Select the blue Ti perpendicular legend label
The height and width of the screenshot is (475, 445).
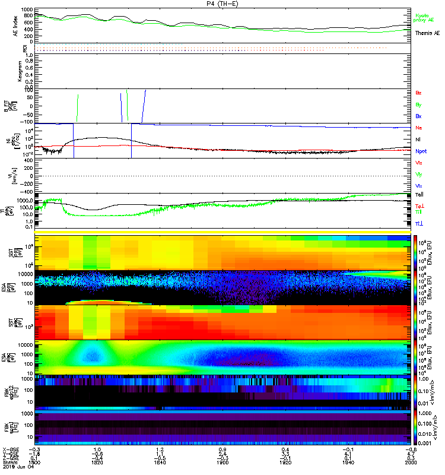(419, 224)
